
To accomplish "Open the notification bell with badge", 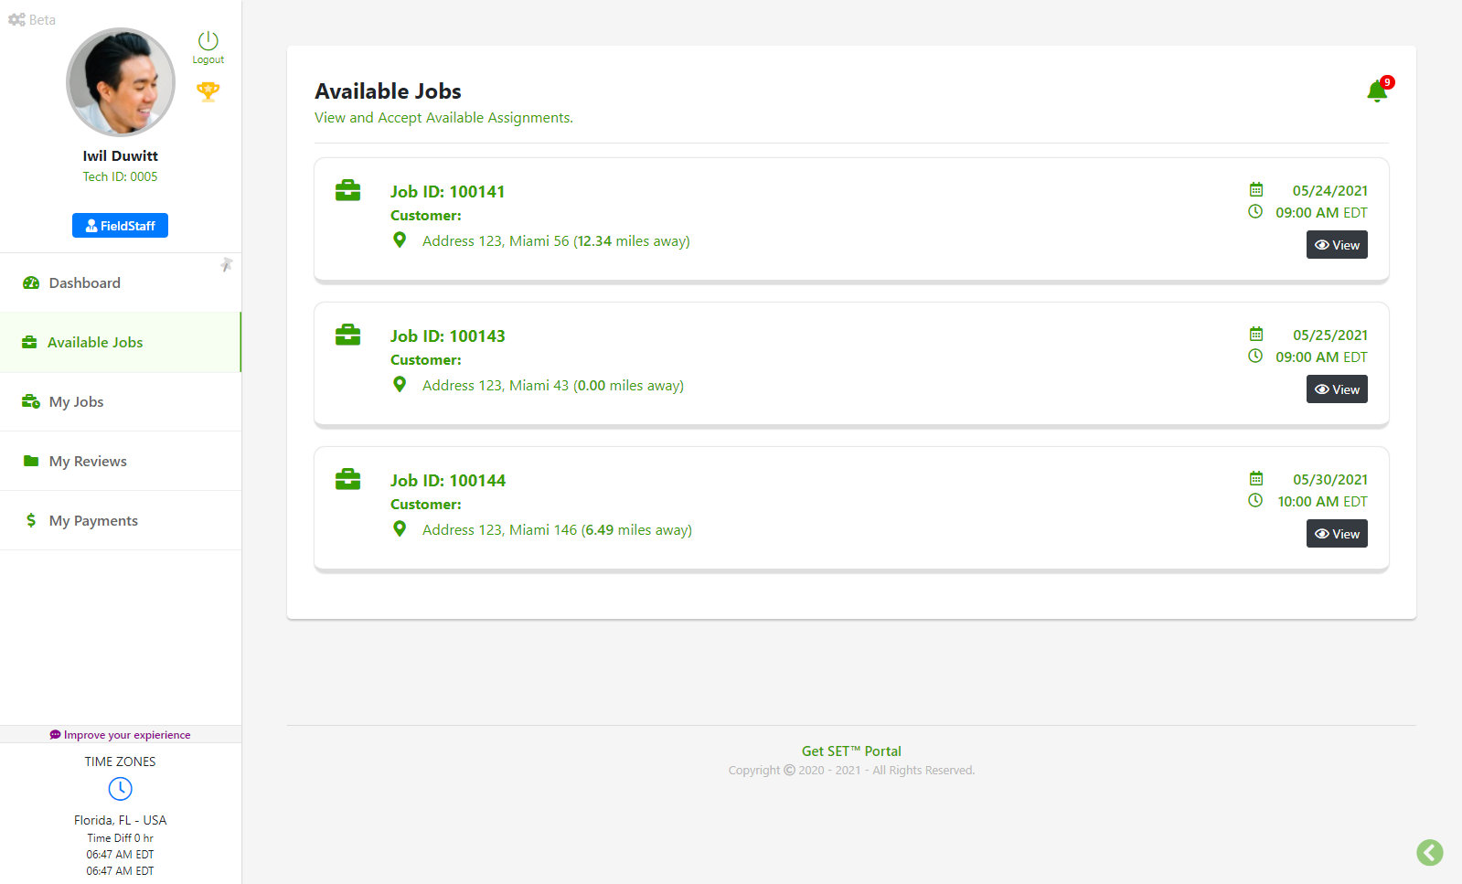I will coord(1377,91).
